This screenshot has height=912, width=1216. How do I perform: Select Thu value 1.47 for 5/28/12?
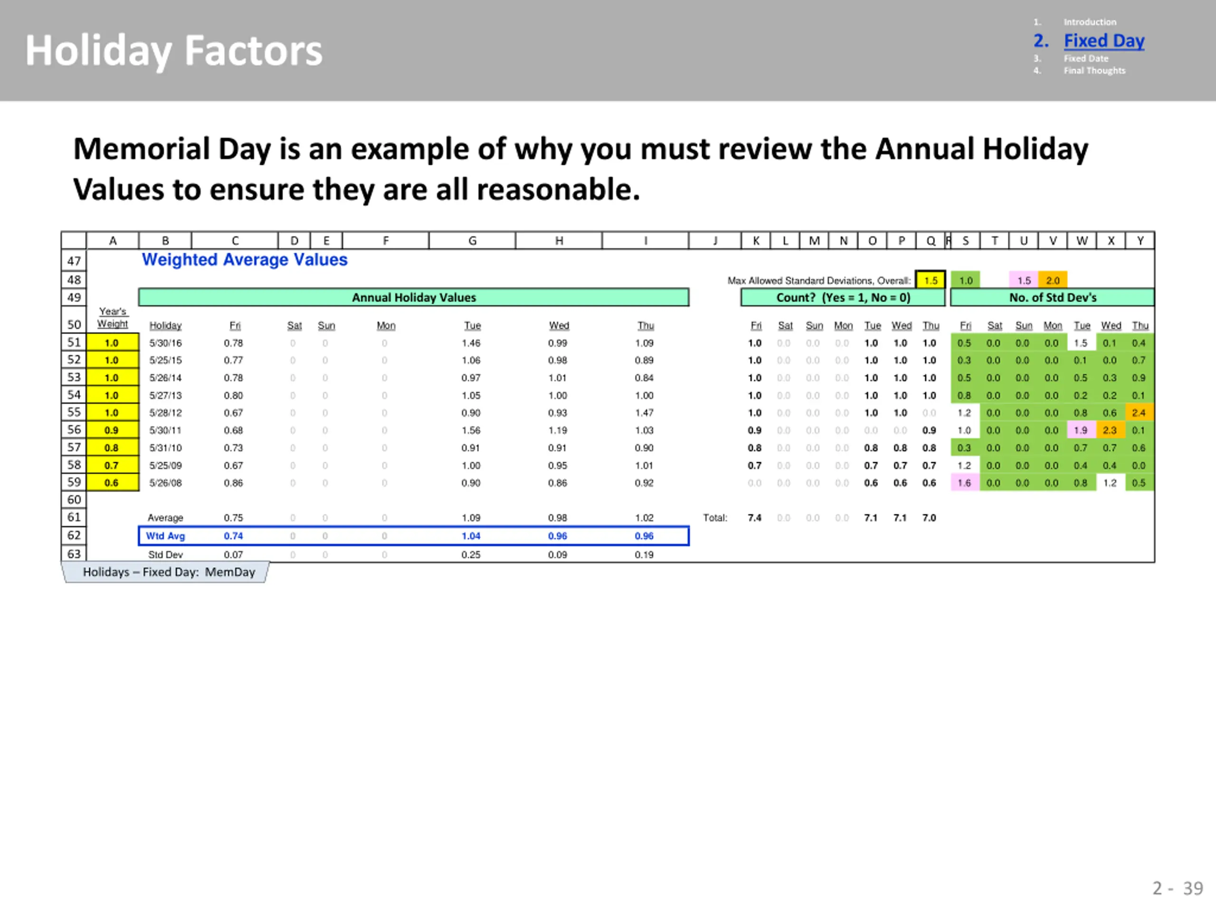pyautogui.click(x=644, y=413)
